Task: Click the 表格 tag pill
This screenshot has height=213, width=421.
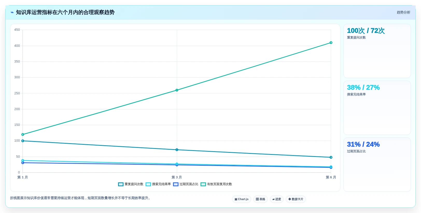Action: tap(260, 199)
